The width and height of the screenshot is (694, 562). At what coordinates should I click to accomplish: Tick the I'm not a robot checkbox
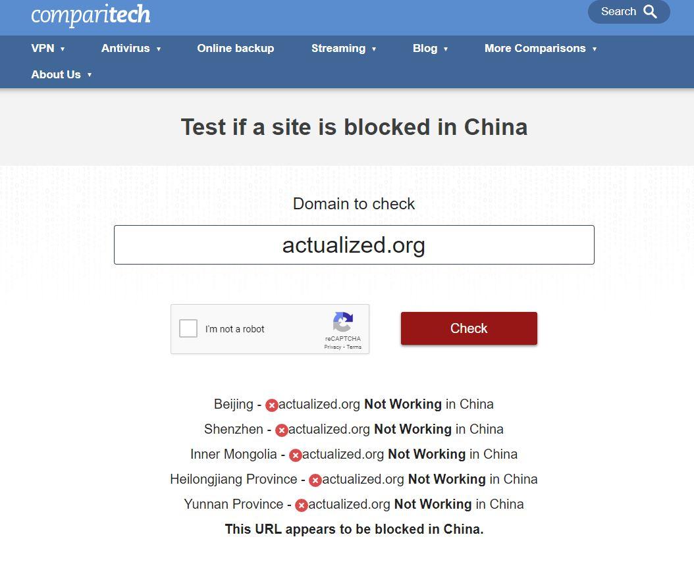188,329
